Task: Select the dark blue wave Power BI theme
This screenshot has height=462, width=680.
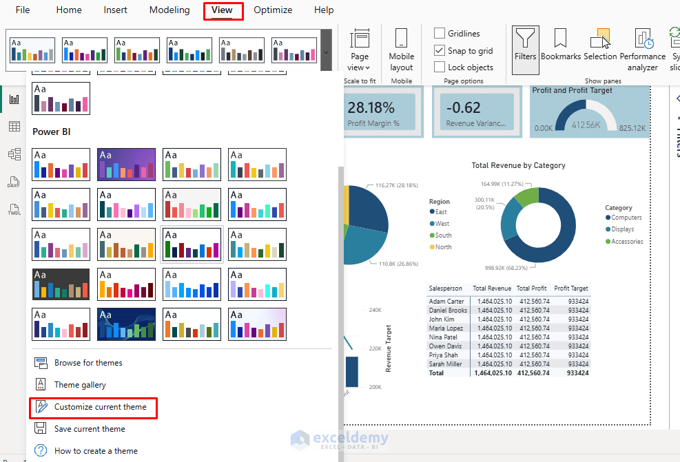Action: [126, 324]
